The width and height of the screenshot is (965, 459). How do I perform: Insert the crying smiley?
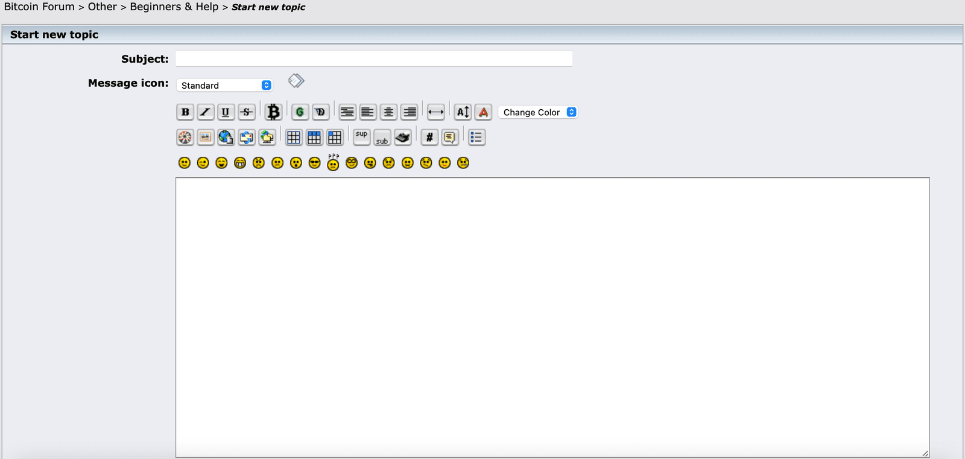(463, 163)
